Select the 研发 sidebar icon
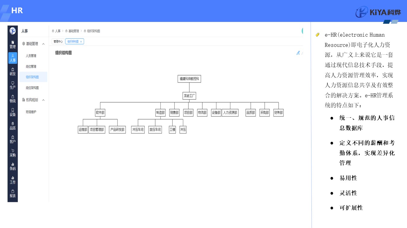 tap(13, 71)
